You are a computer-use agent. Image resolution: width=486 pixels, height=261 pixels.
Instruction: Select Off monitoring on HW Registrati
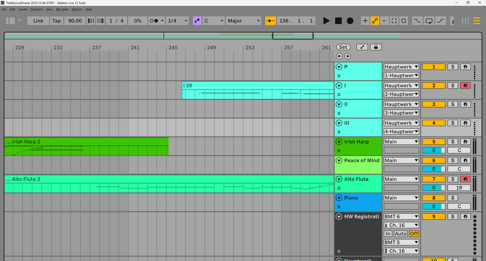(x=414, y=234)
